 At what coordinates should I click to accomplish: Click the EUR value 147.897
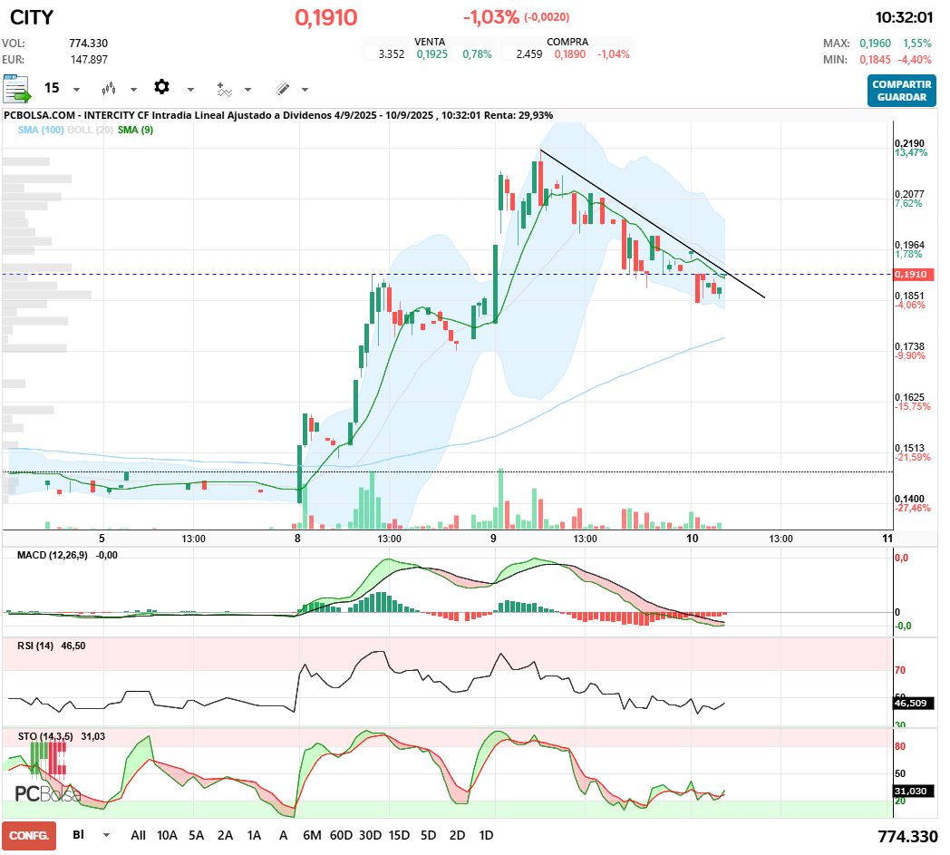(89, 59)
